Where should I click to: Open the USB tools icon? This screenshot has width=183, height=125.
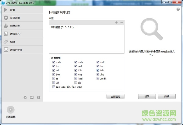[6, 42]
